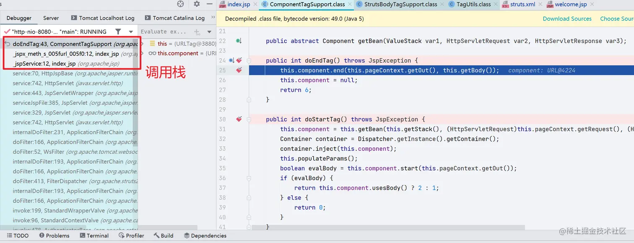Select frame service:70, HttpJspBase
Screen dimensions: 634x243
(69, 73)
